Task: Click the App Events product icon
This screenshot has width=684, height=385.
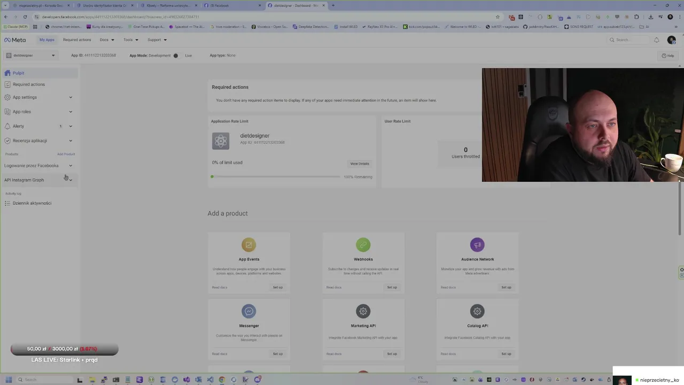Action: click(248, 245)
